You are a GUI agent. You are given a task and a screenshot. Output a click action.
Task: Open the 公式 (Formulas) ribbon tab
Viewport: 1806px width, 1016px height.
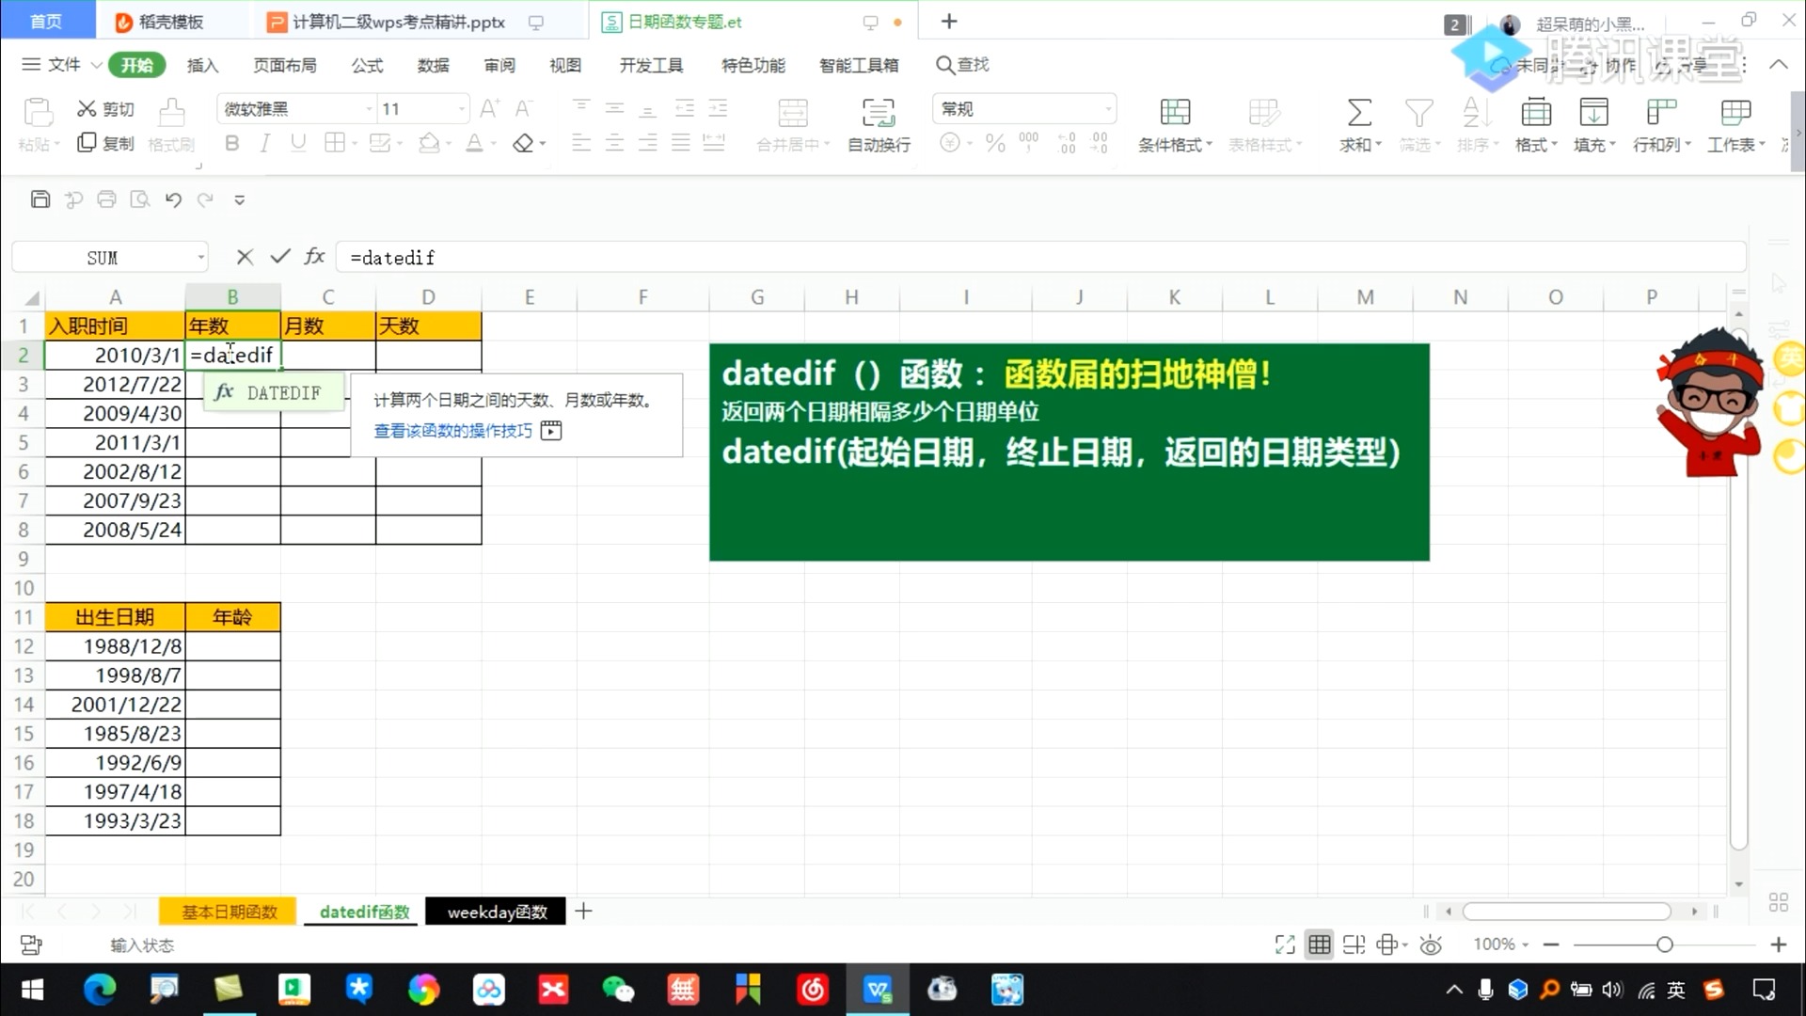[x=367, y=65]
